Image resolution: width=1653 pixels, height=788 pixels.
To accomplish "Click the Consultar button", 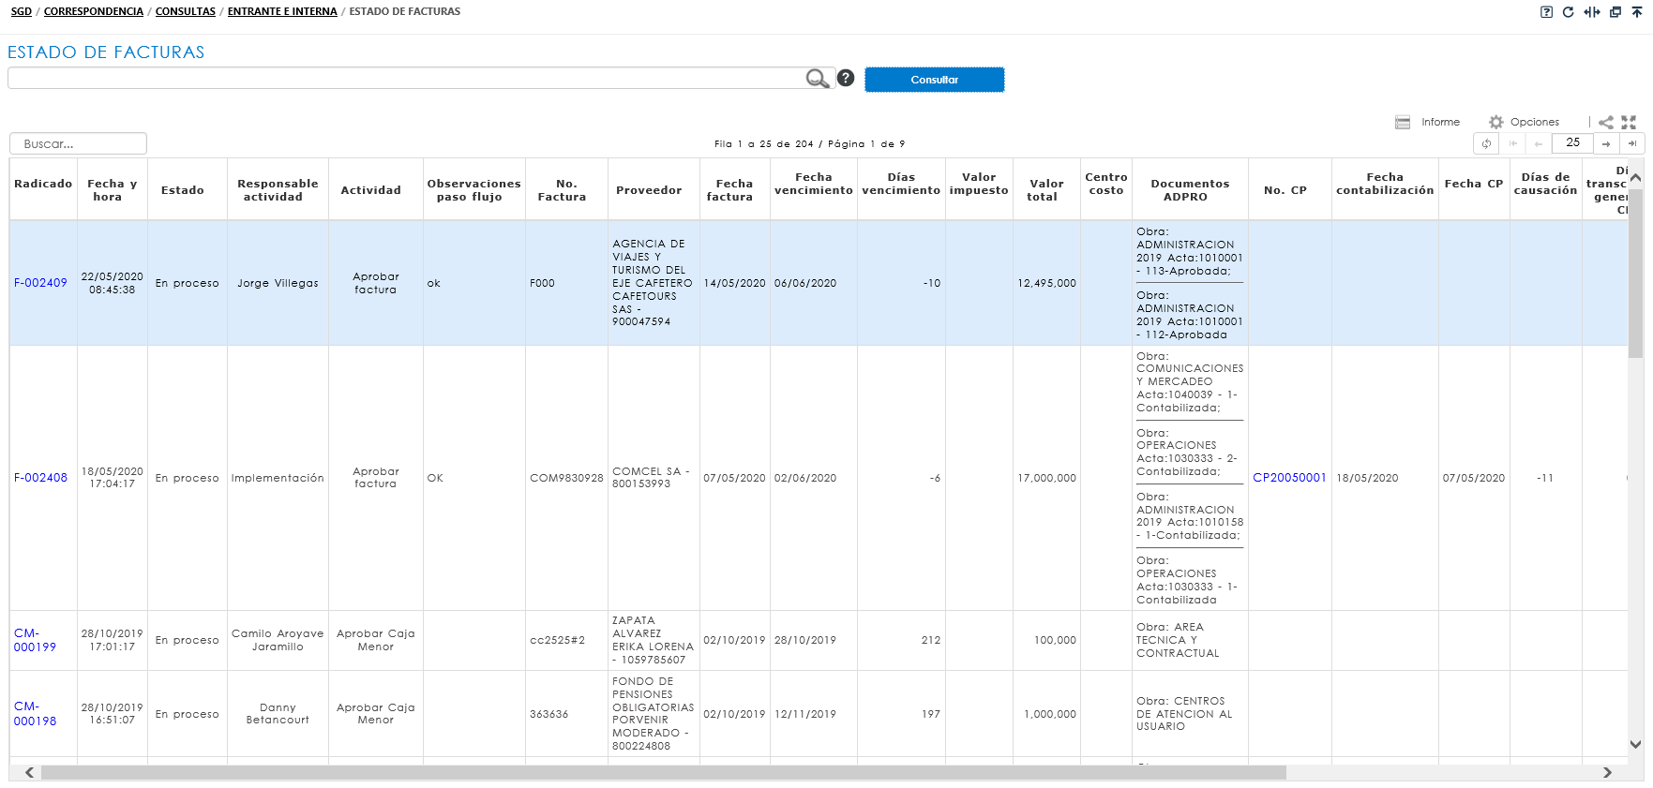I will tap(934, 80).
